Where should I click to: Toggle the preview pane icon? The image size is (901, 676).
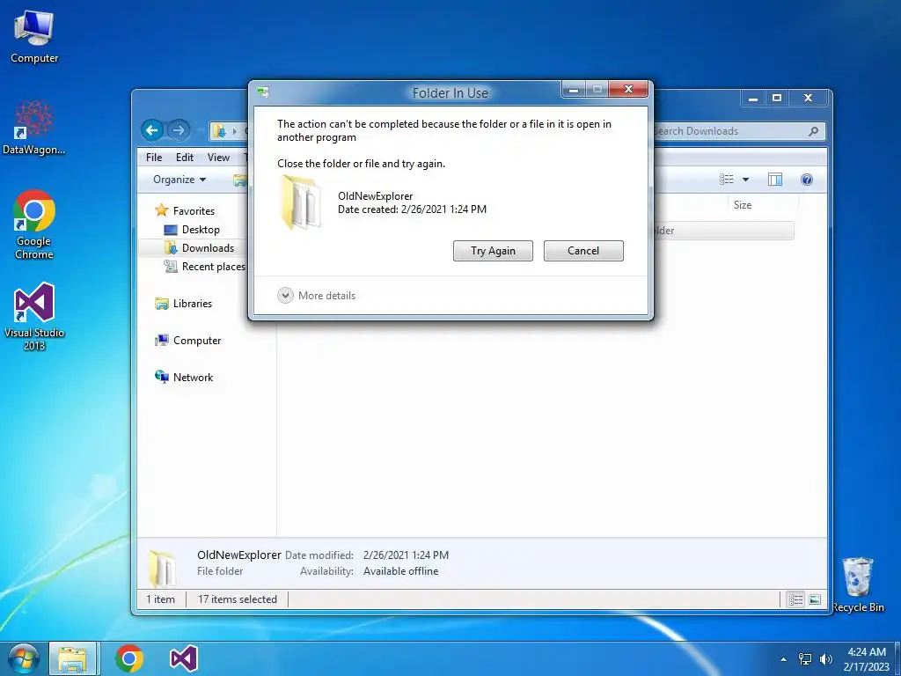[x=774, y=180]
